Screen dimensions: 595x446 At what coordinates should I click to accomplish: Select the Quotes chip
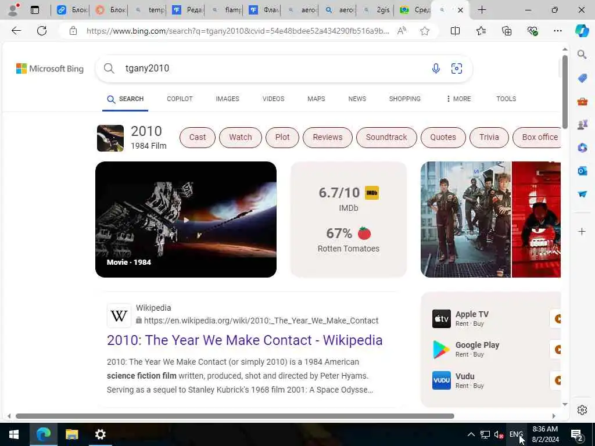coord(443,137)
